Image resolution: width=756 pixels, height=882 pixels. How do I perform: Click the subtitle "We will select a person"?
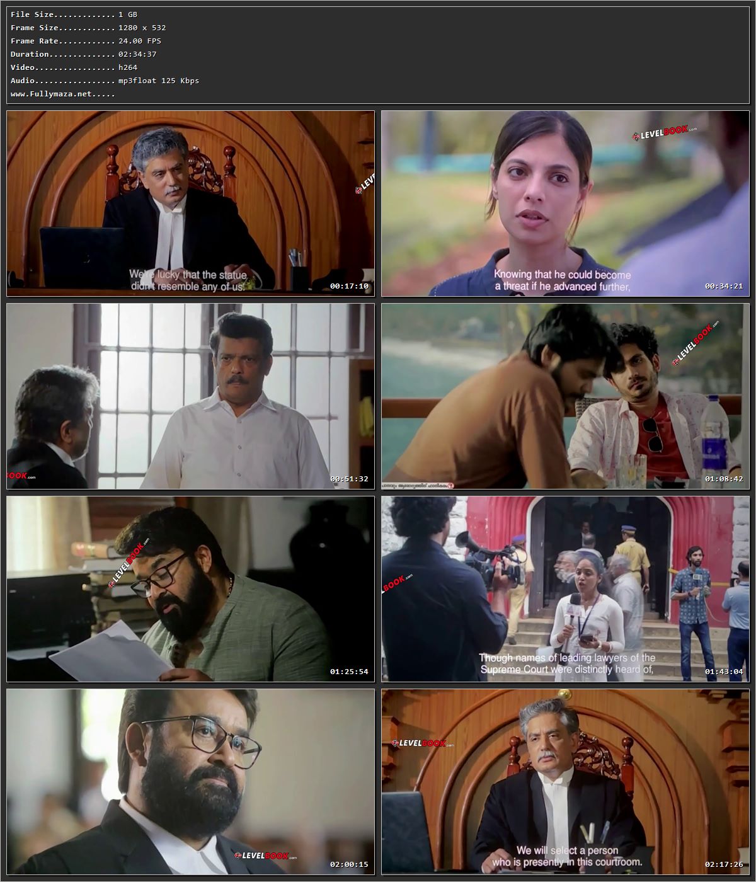[567, 850]
